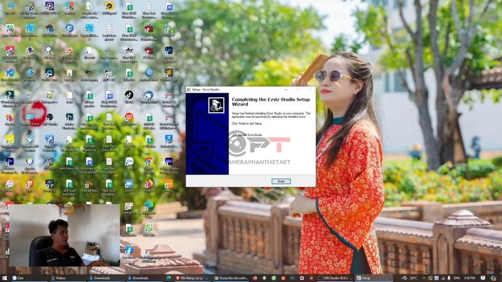Screen dimensions: 502x282
Task: Open the Microsoft Edge desktop shortcut
Action: 149,210
